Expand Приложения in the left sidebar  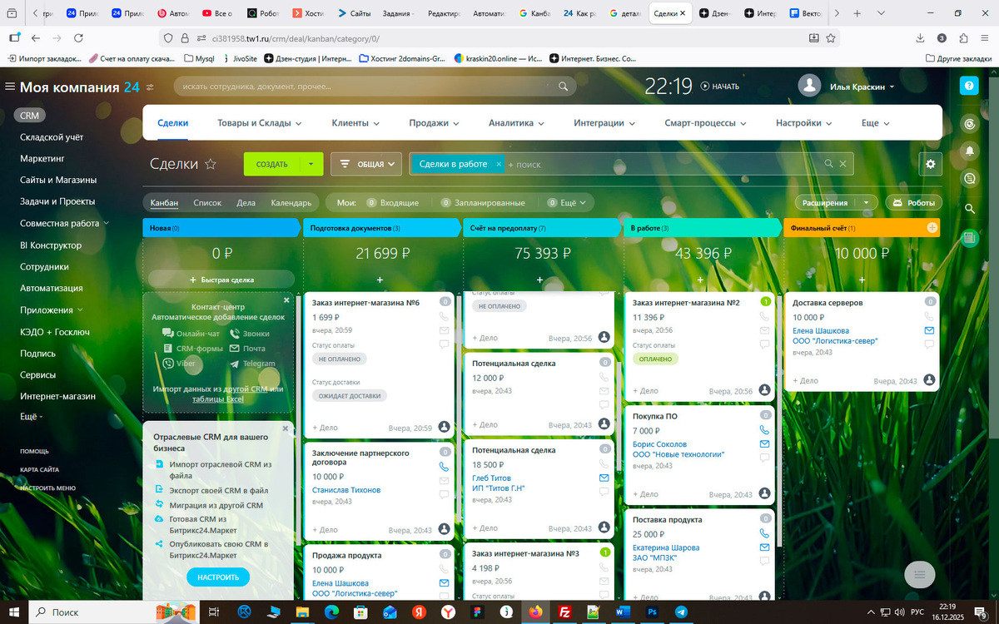52,310
